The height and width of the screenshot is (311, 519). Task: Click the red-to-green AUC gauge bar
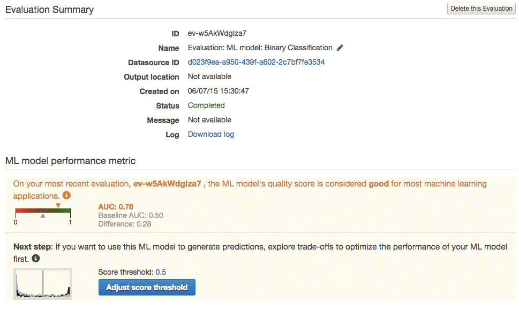(43, 211)
